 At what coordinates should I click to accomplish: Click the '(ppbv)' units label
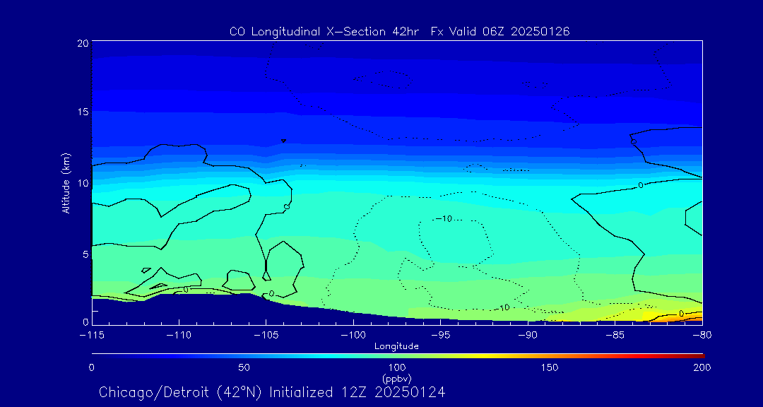pos(397,378)
